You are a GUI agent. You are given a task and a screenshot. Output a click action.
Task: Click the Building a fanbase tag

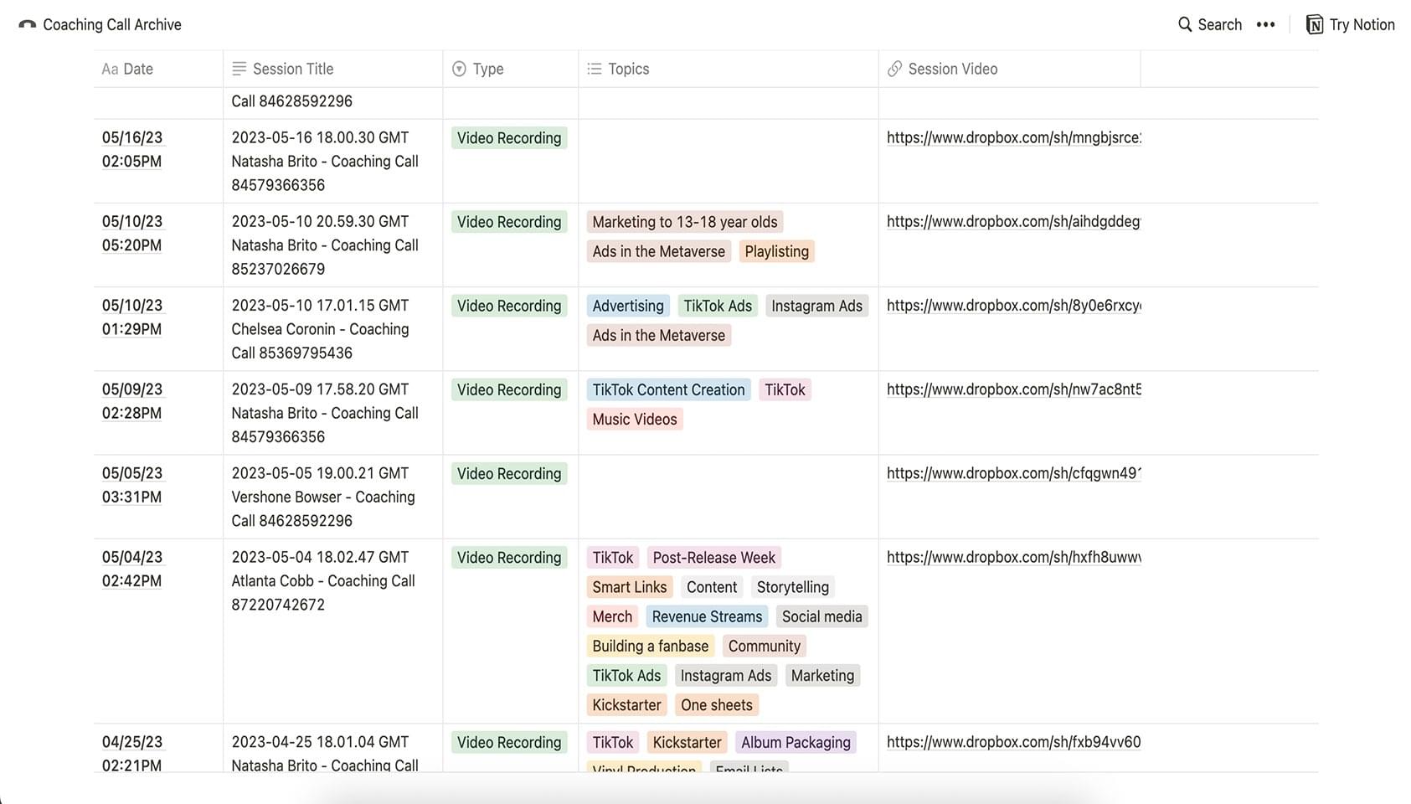pyautogui.click(x=651, y=646)
